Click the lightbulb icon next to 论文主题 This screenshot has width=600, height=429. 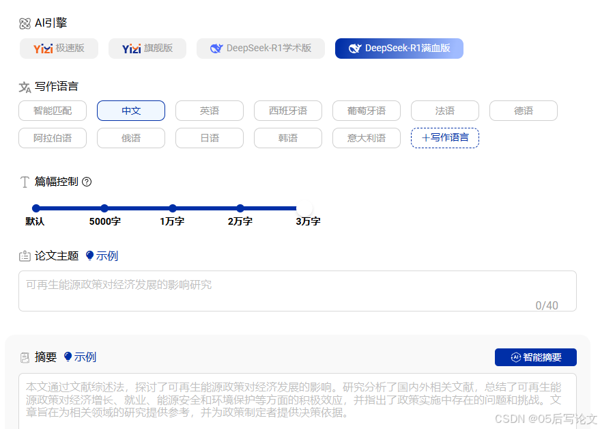click(89, 255)
